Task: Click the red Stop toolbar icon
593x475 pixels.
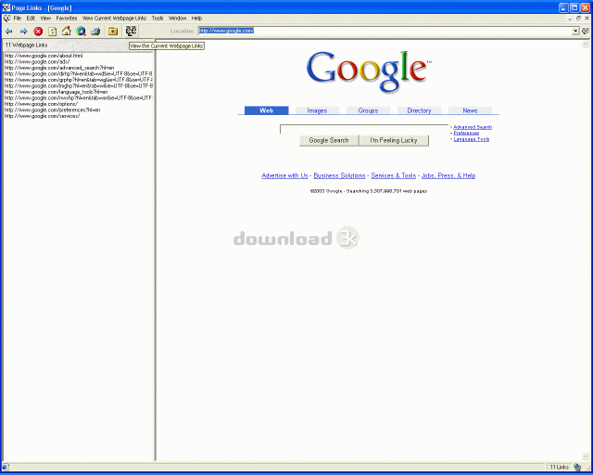Action: pos(38,32)
